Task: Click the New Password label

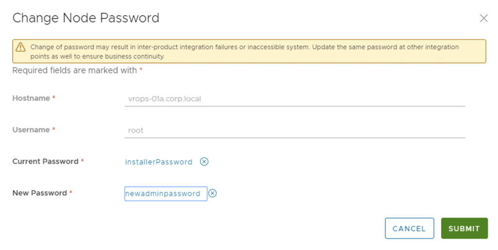Action: click(x=39, y=193)
